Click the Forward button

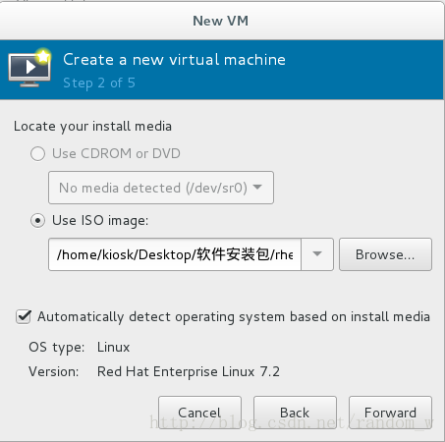tap(390, 413)
